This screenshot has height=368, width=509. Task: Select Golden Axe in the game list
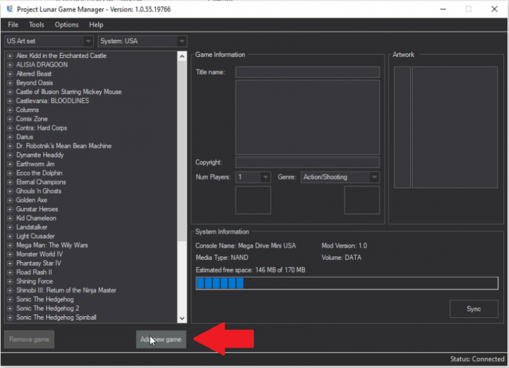pos(31,200)
